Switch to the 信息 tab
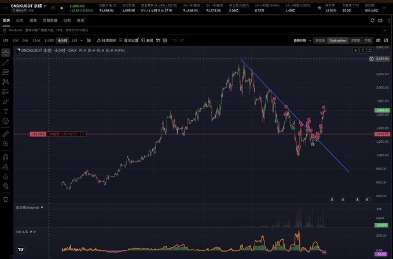This screenshot has width=393, height=259. click(33, 20)
